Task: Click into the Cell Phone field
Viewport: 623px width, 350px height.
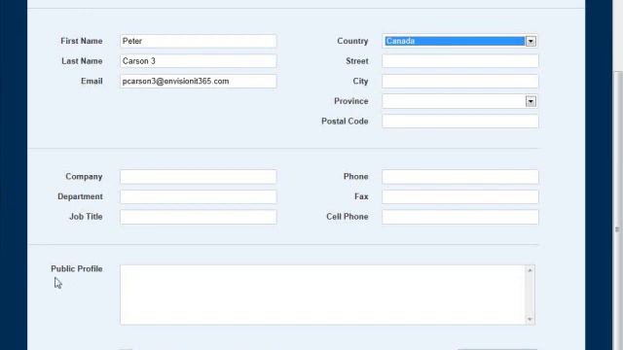Action: tap(460, 217)
